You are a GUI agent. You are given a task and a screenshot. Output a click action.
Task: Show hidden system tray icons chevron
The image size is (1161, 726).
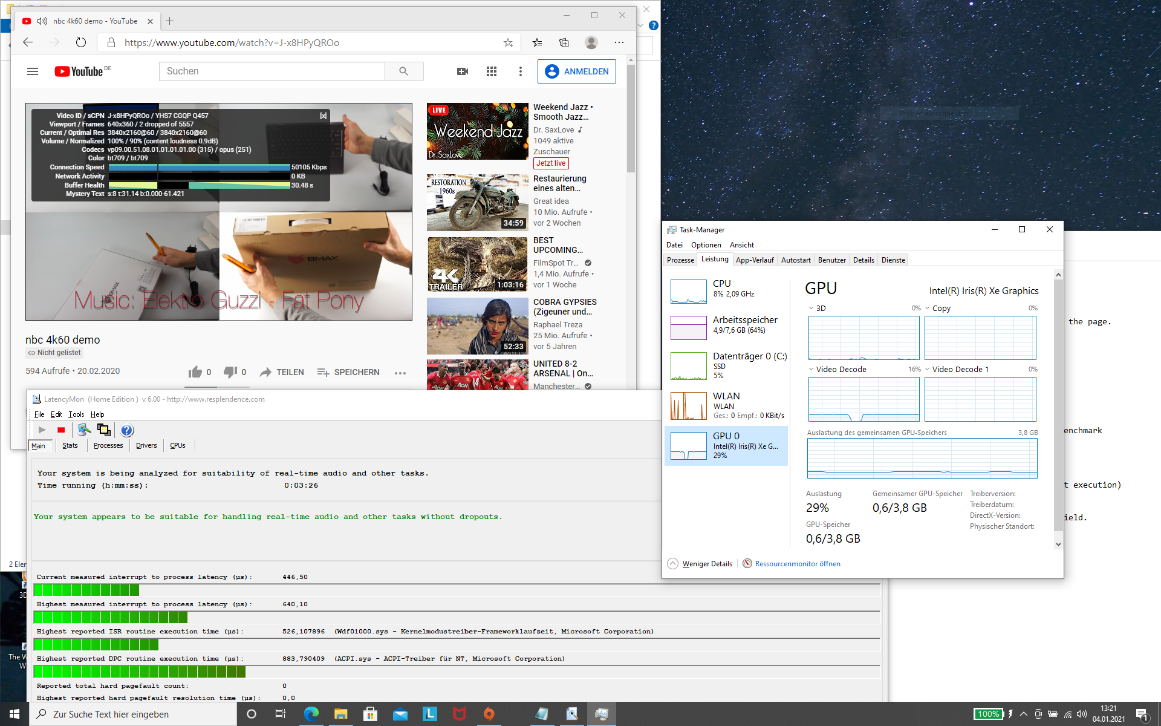(1024, 714)
